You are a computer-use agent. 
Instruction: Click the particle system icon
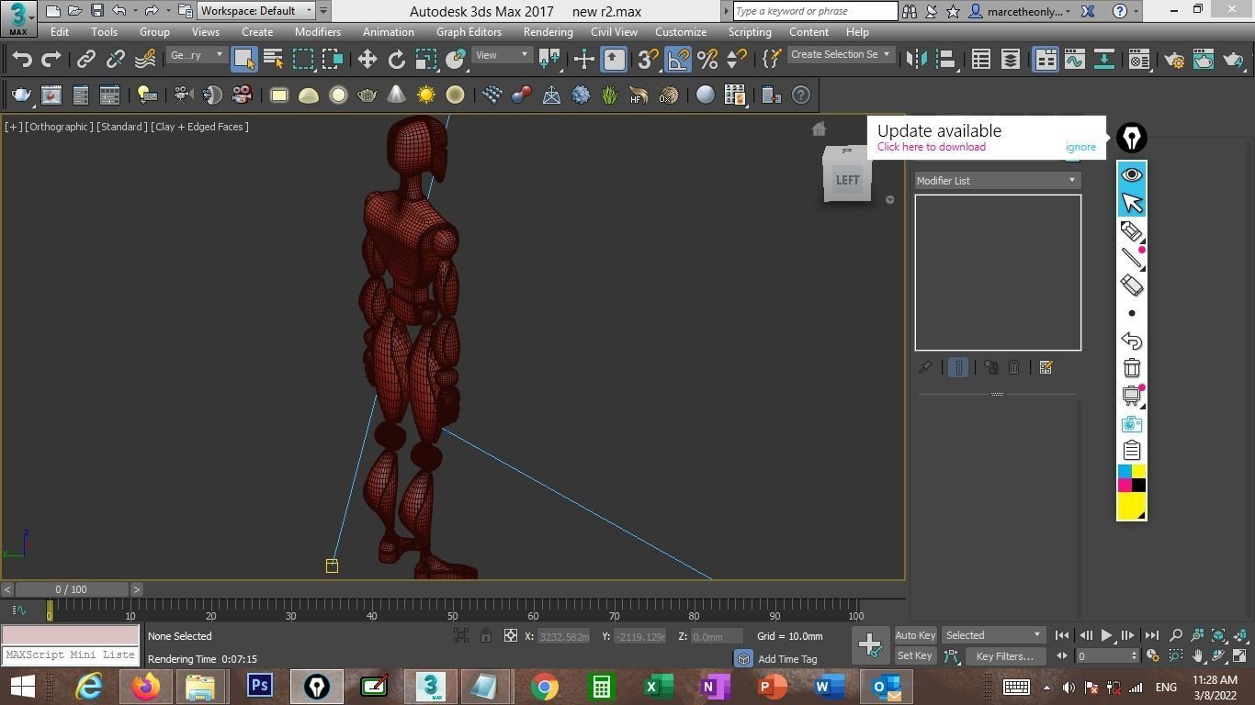[x=492, y=95]
